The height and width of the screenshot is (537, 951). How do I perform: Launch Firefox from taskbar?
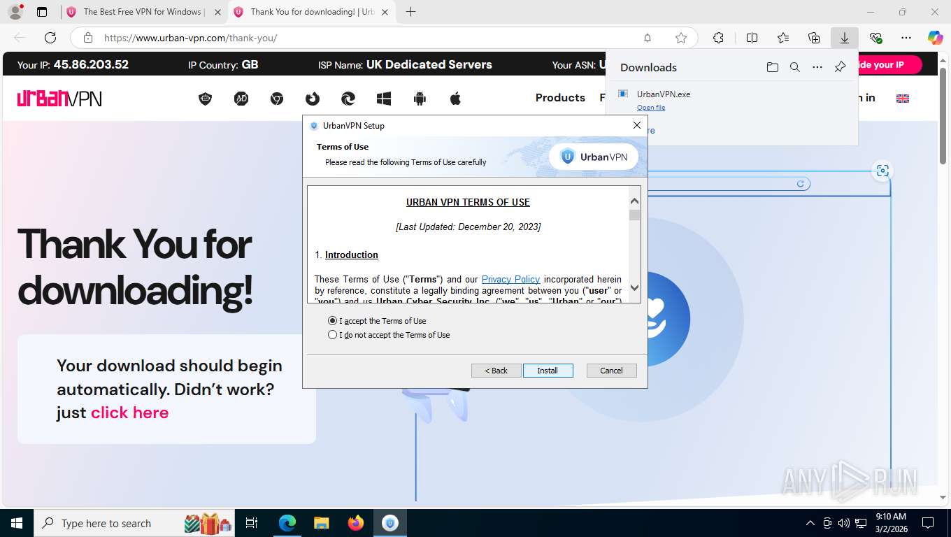[356, 523]
